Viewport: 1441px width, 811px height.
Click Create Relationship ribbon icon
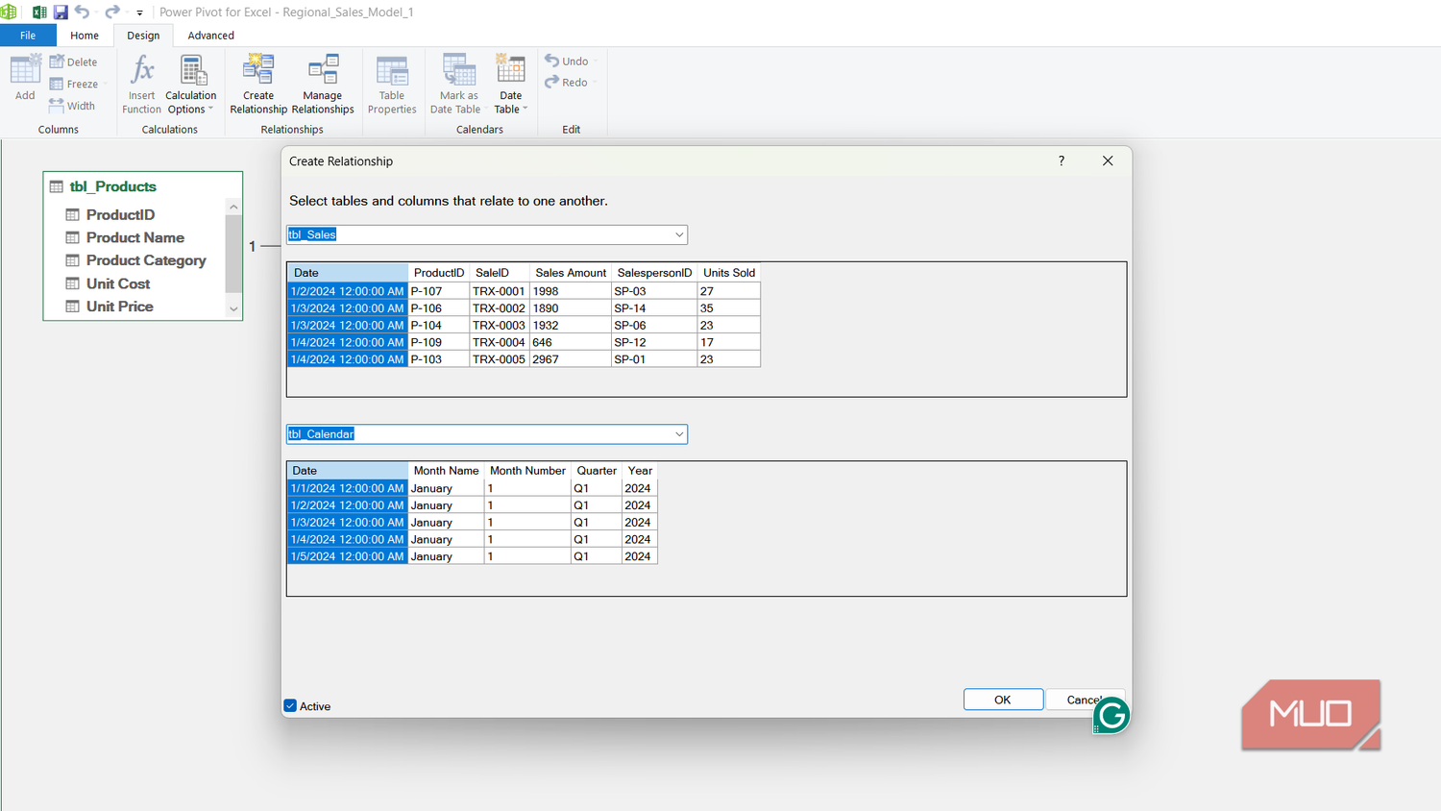click(258, 85)
